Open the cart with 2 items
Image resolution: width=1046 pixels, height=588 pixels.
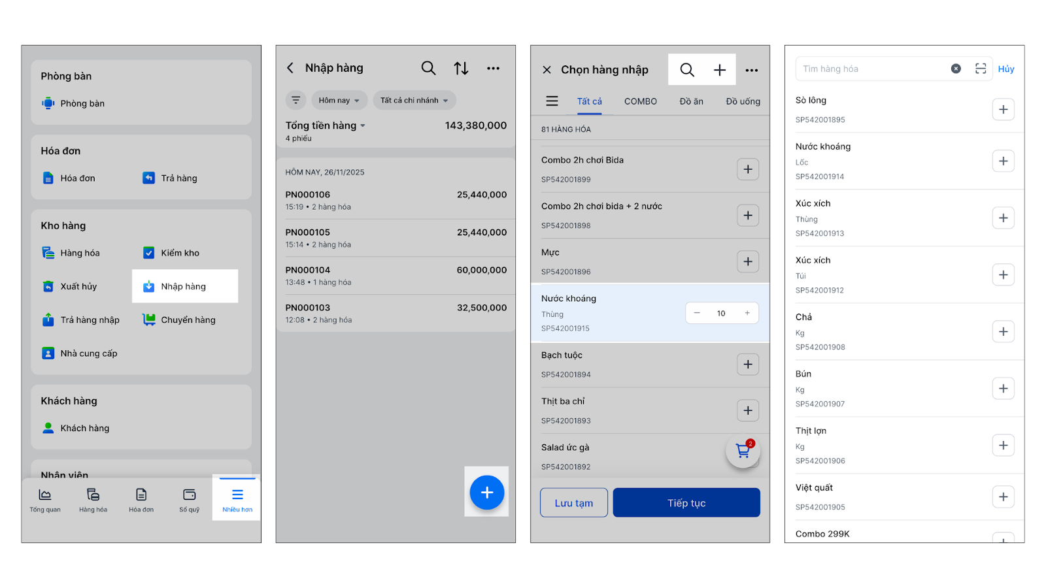(743, 451)
